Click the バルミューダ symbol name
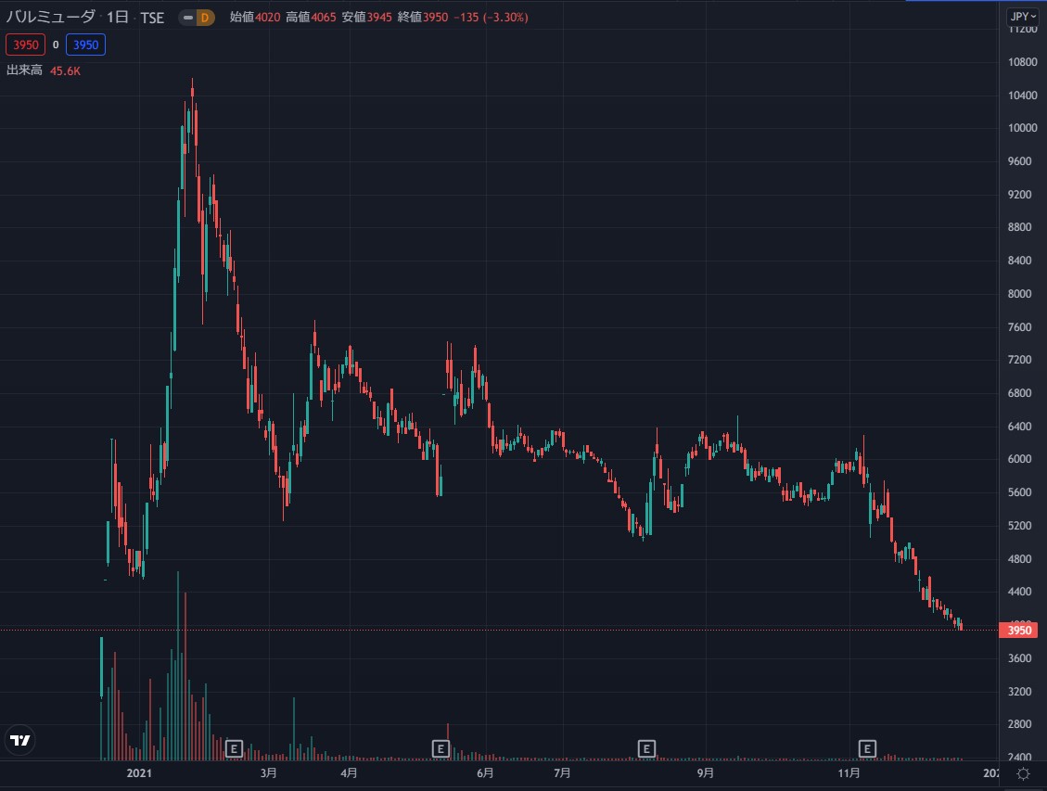 [x=51, y=17]
